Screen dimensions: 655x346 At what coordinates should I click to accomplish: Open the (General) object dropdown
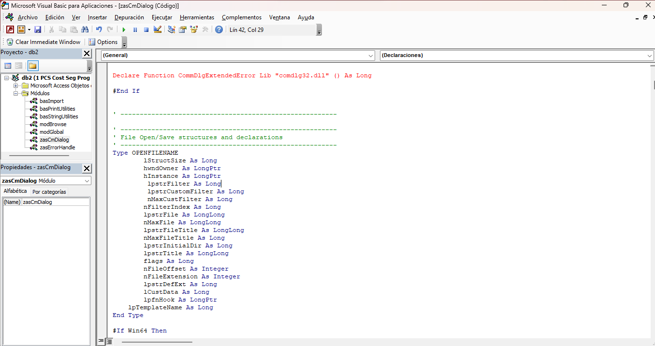pyautogui.click(x=371, y=56)
